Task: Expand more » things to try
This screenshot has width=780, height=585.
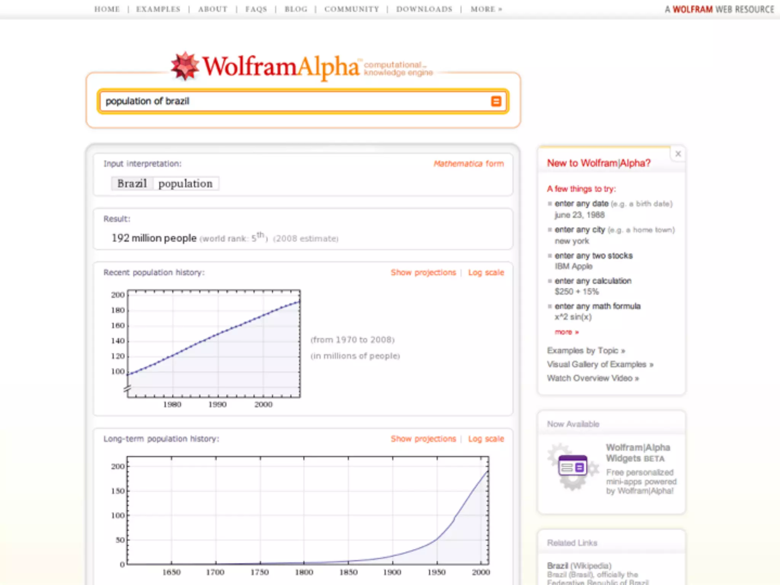Action: coord(566,332)
